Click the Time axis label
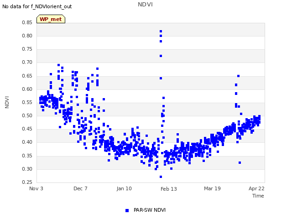The image size is (292, 219). coord(258,196)
